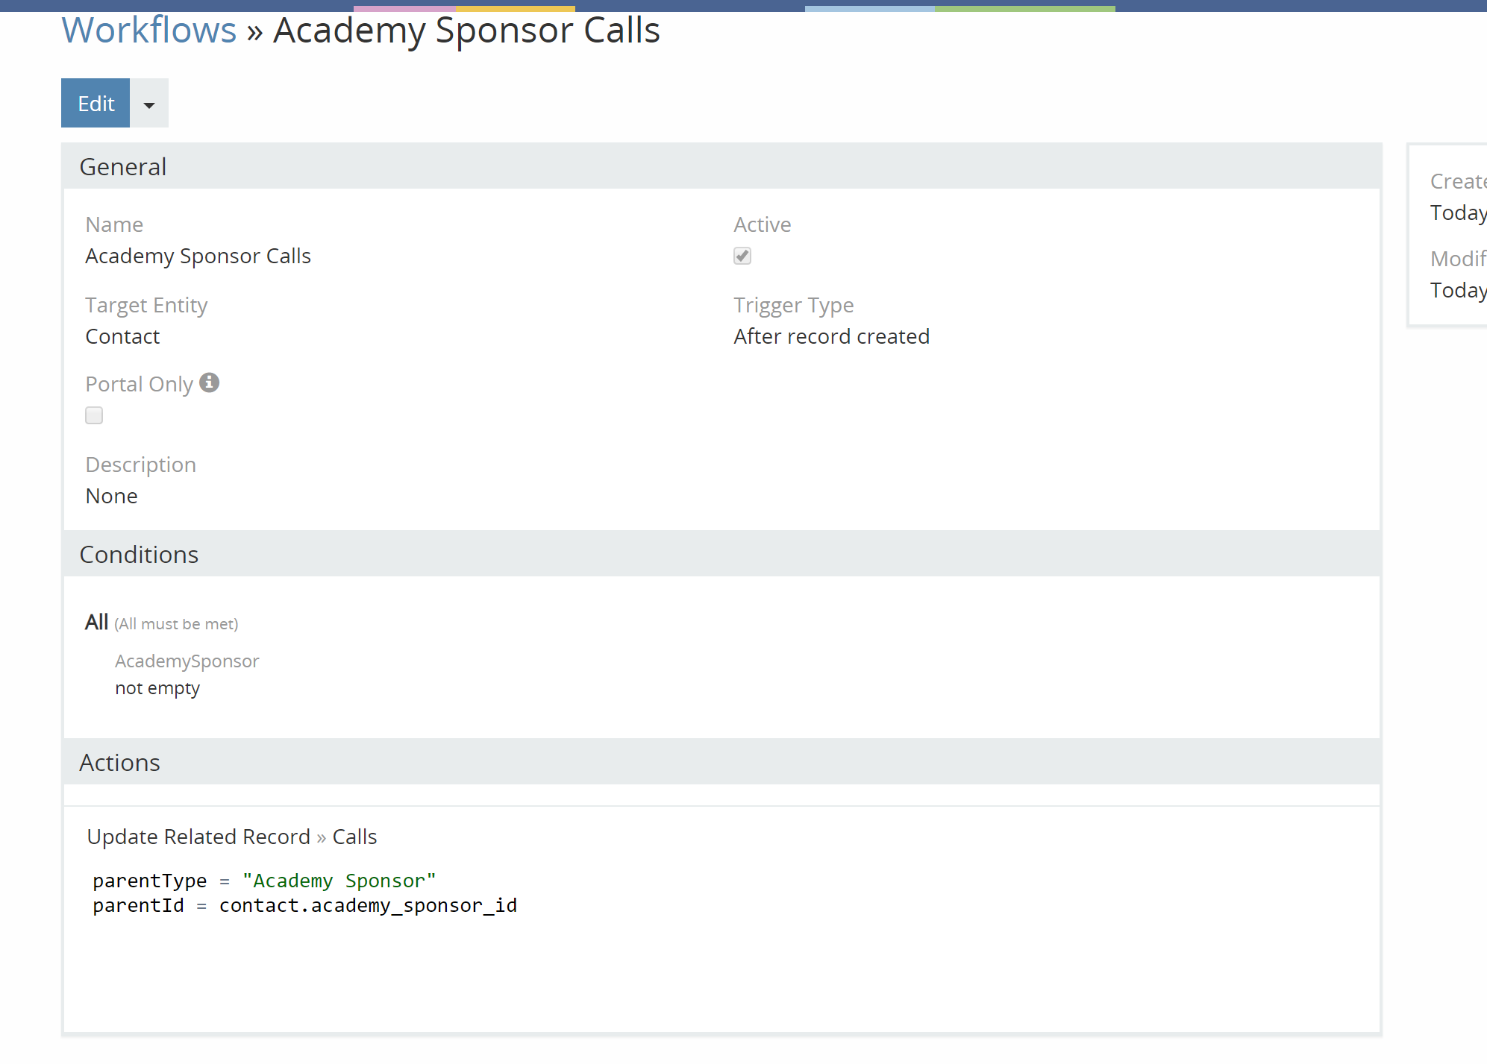This screenshot has height=1064, width=1487.
Task: Click the Update Related Record Calls action title
Action: (x=231, y=837)
